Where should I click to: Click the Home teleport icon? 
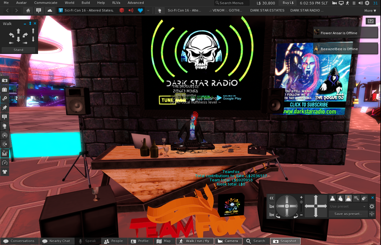tap(28, 11)
